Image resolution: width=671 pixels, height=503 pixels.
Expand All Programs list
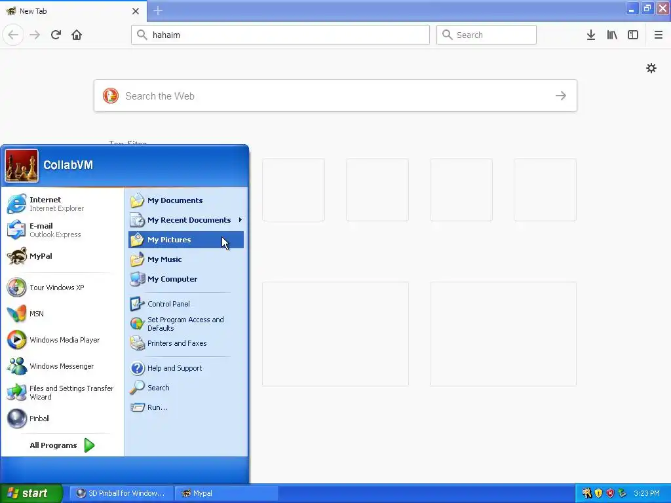[x=62, y=445]
